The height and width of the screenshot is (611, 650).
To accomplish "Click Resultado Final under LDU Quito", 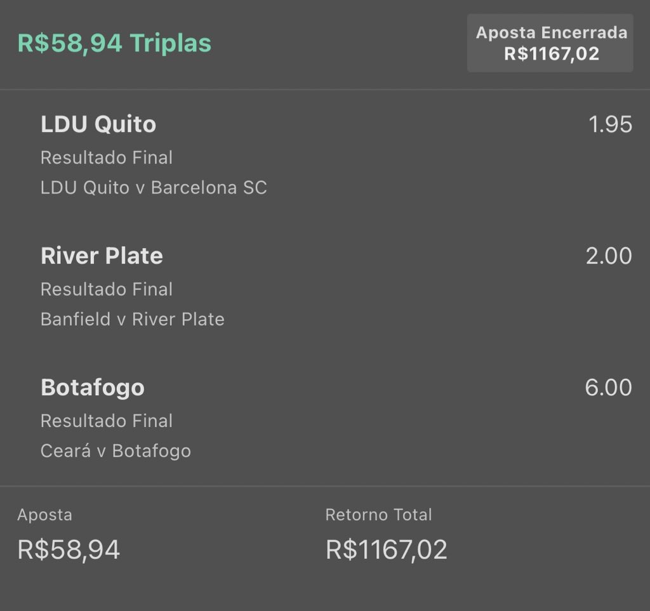I will pos(107,157).
